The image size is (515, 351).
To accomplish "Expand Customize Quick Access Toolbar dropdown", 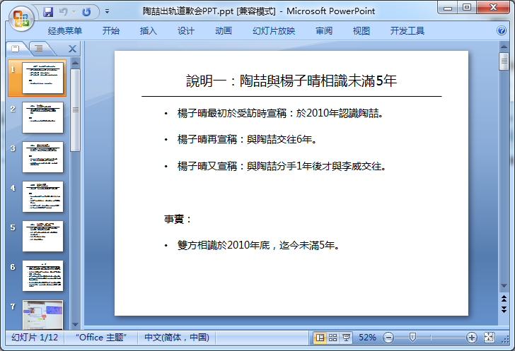I will pos(107,12).
